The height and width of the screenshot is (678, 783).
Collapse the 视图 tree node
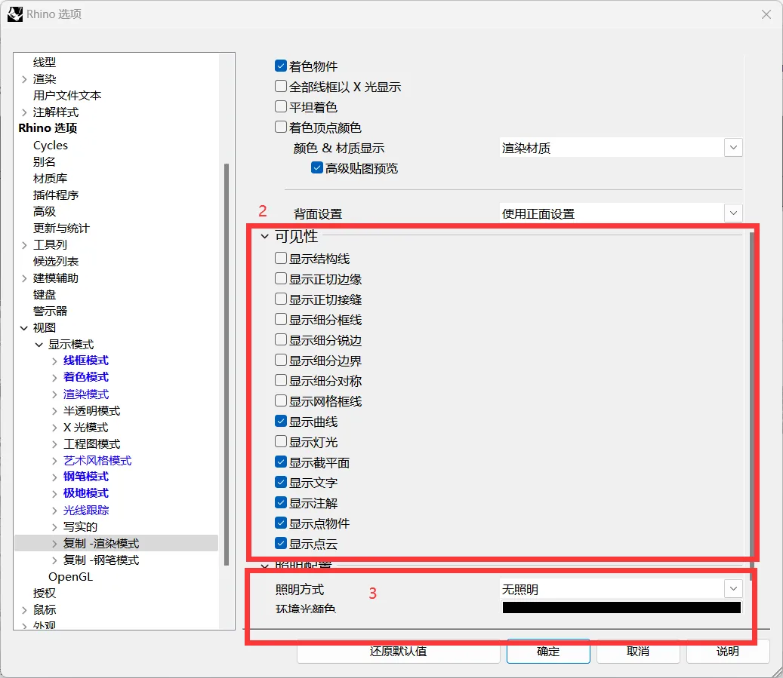(x=24, y=328)
